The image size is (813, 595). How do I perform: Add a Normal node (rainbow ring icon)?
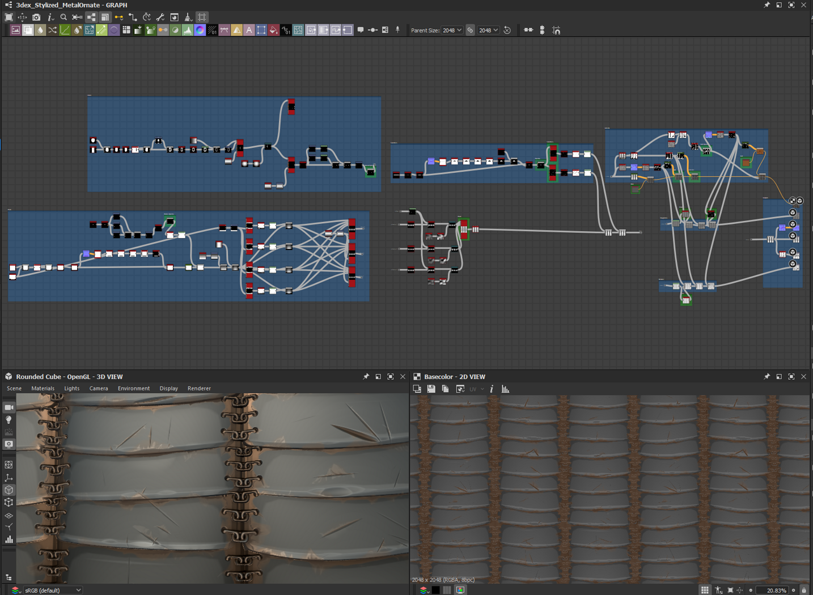pyautogui.click(x=200, y=30)
